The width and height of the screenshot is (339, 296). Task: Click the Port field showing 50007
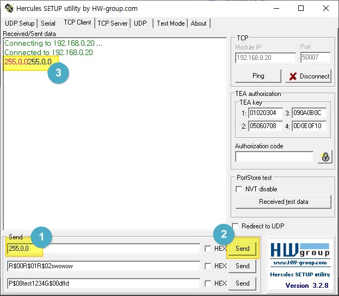[x=316, y=57]
